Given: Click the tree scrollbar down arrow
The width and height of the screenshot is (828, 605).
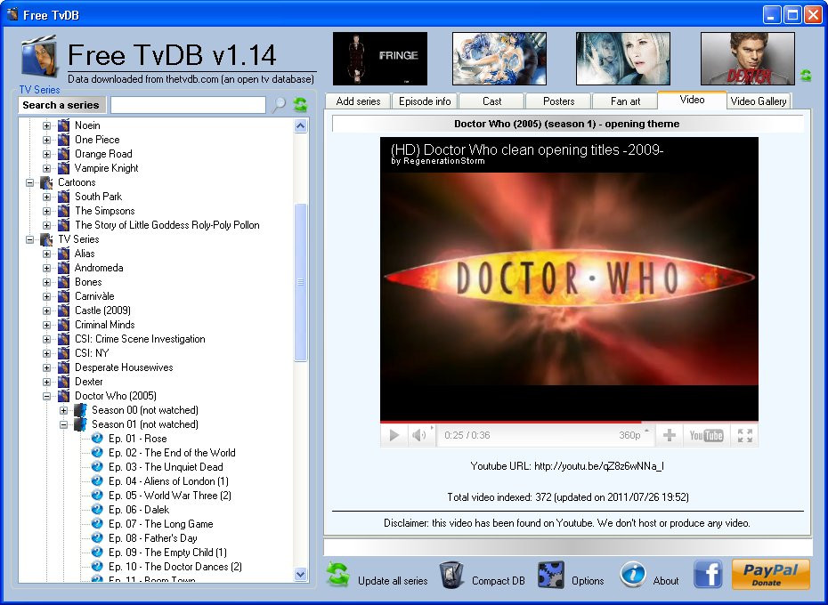Looking at the screenshot, I should tap(300, 575).
